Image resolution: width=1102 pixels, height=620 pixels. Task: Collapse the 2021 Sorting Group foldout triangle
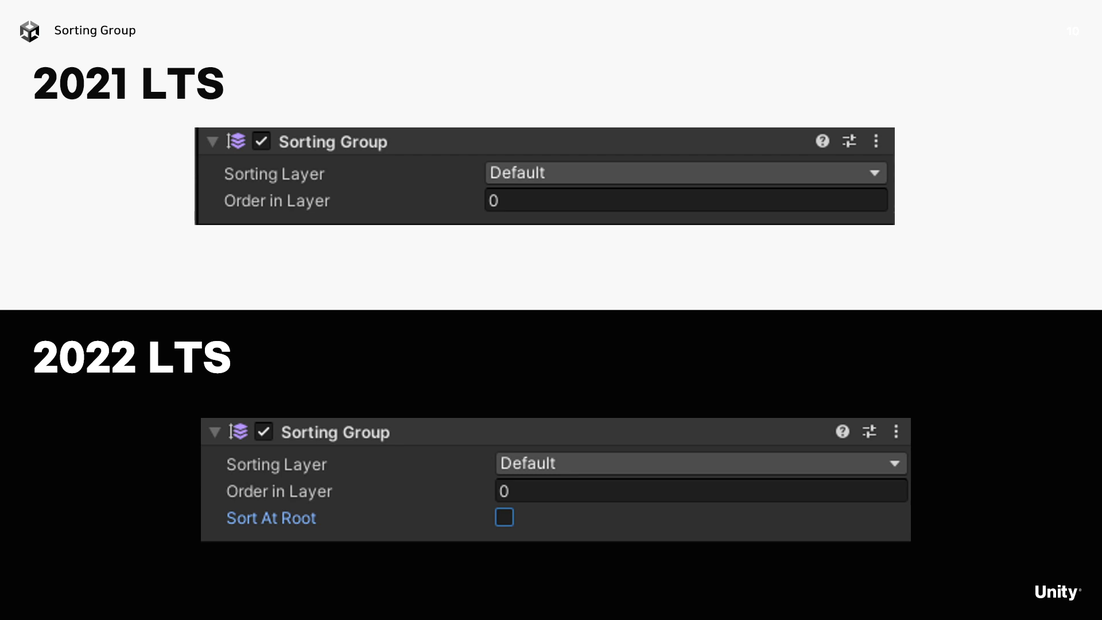tap(212, 142)
